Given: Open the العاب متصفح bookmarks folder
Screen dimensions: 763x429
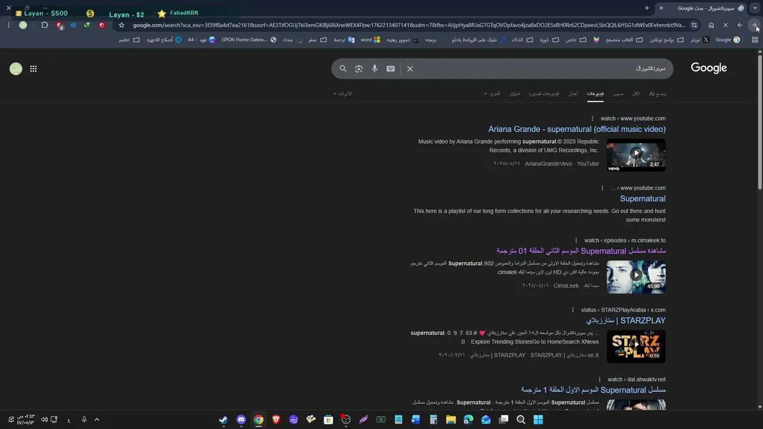Looking at the screenshot, I should (624, 40).
